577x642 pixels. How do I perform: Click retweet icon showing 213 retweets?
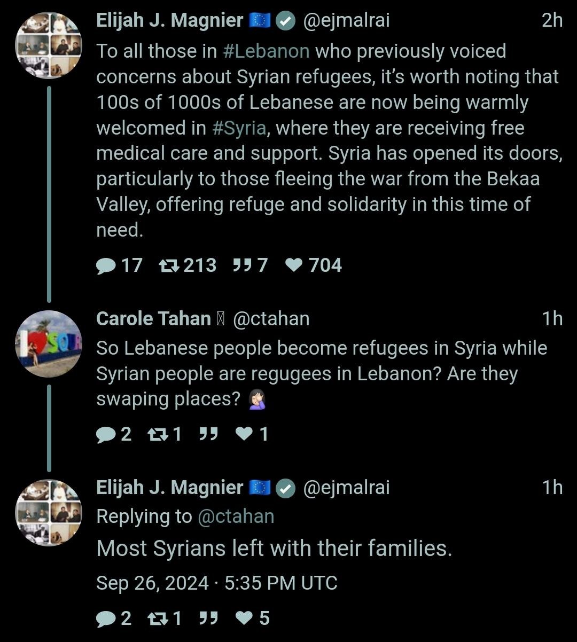tap(169, 265)
